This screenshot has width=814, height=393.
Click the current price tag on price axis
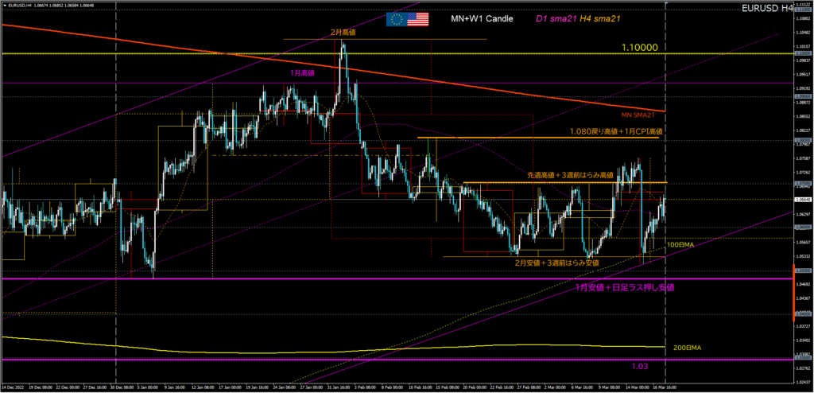pos(803,198)
